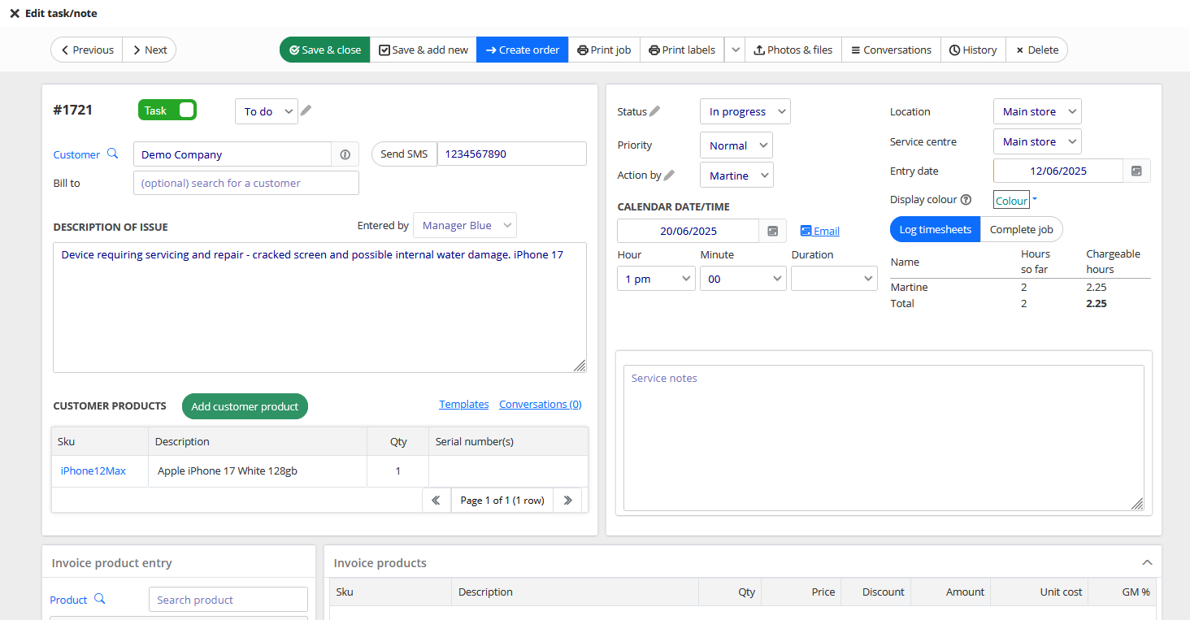Screen dimensions: 1190x620
Task: Open Priority Normal dropdown
Action: (736, 145)
